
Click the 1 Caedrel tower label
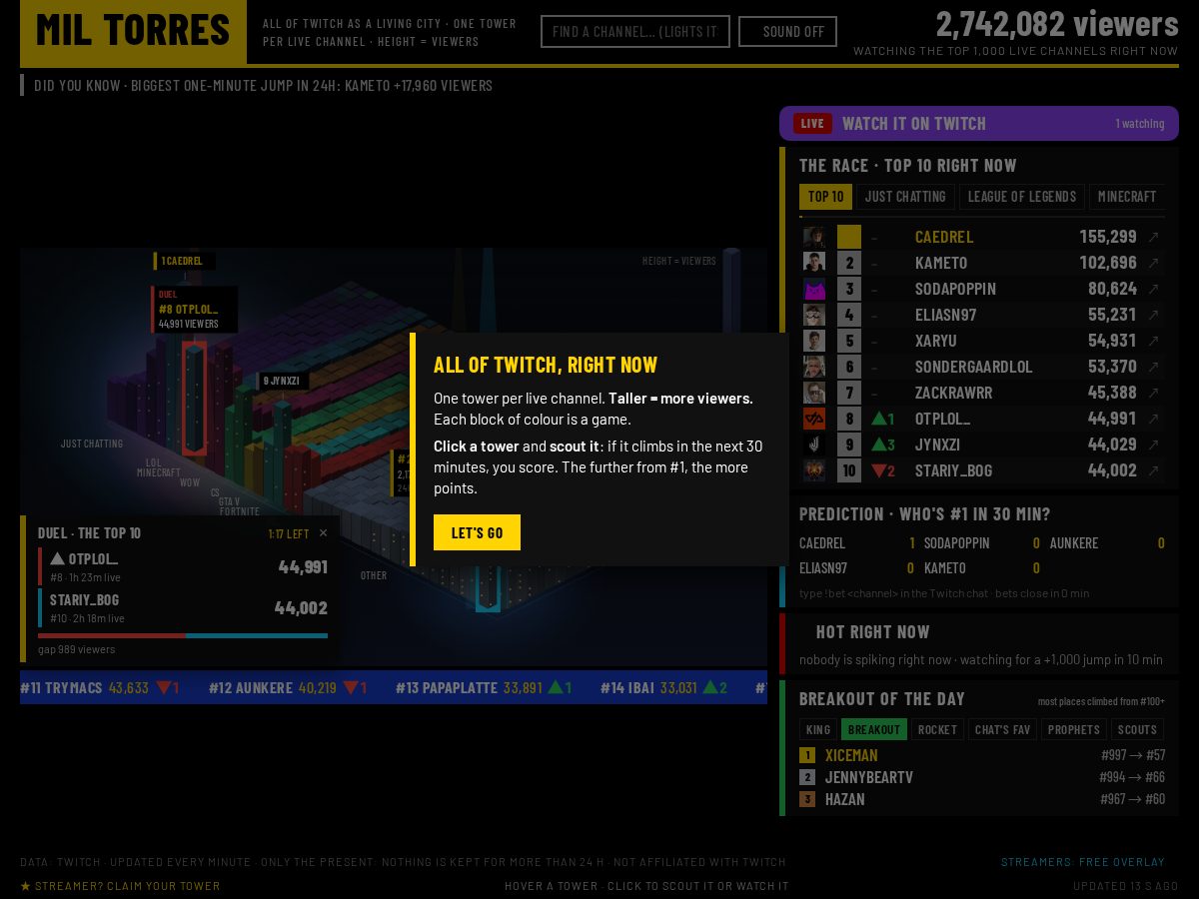click(x=184, y=261)
